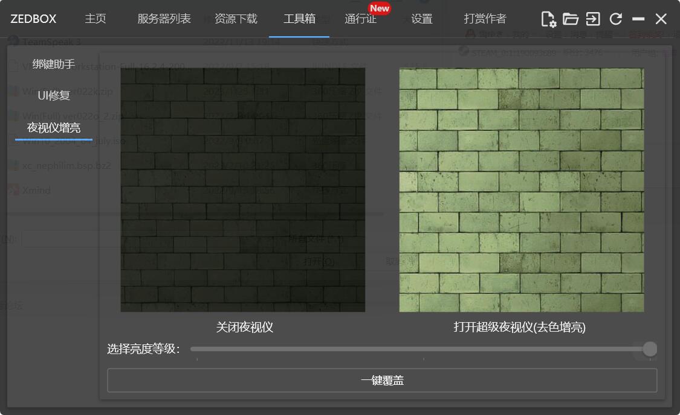Viewport: 680px width, 415px height.
Task: Click 打开超级夜视仪(去色增亮) label
Action: [x=520, y=327]
